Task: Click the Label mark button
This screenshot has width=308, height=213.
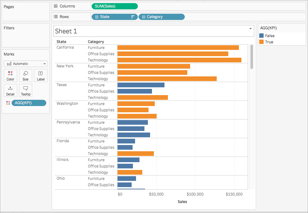Action: pyautogui.click(x=41, y=75)
